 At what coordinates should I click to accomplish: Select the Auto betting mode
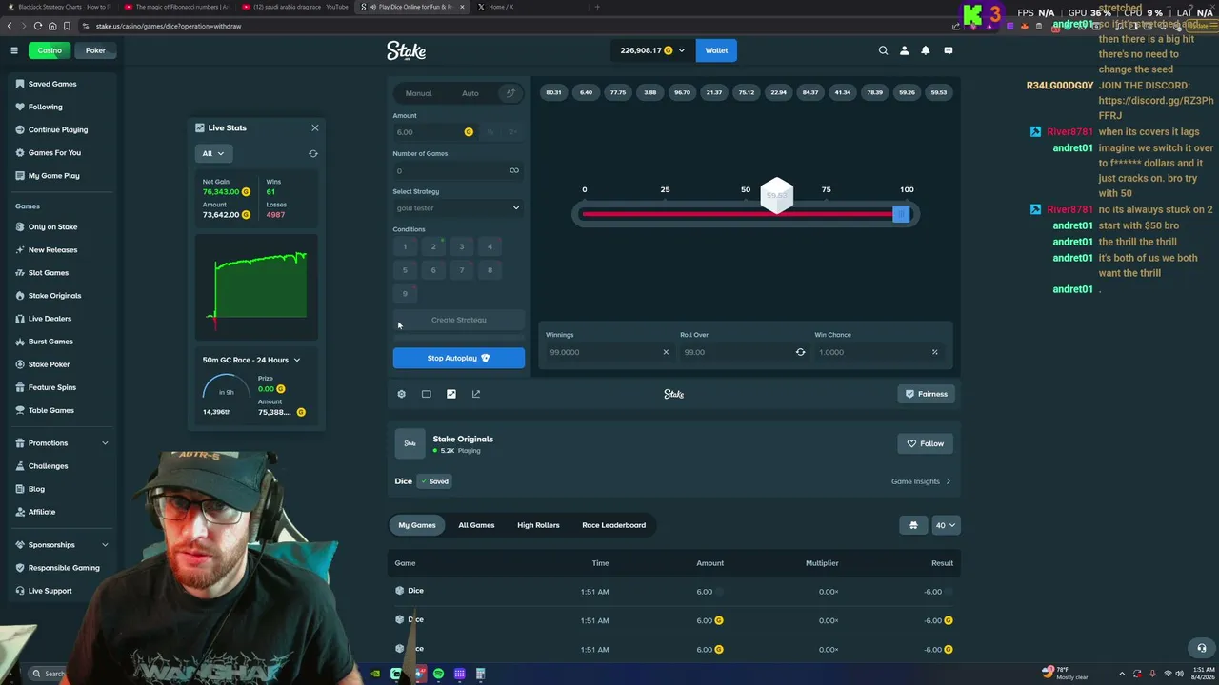tap(470, 93)
